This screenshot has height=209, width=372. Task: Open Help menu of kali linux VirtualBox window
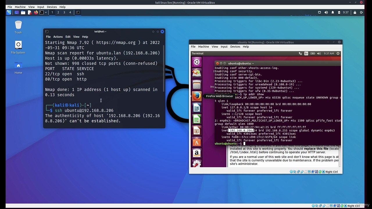62,7
